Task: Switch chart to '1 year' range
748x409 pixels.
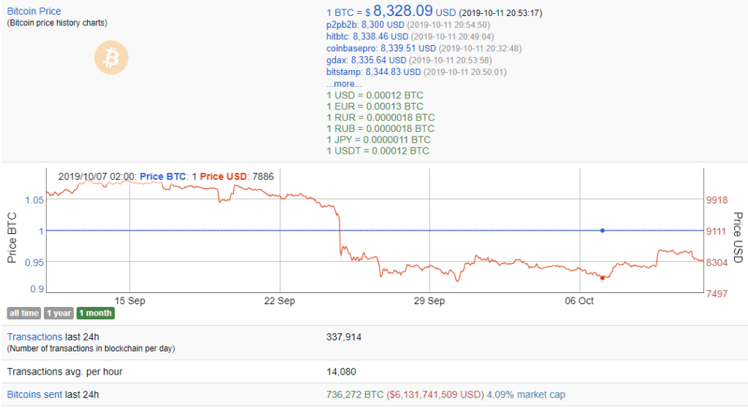Action: pos(58,313)
